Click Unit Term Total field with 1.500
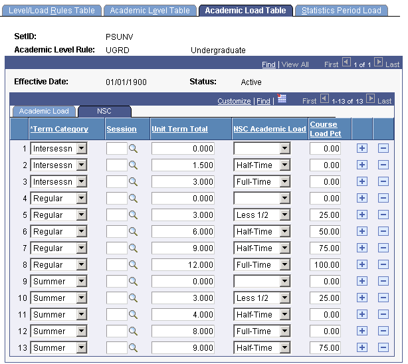This screenshot has height=364, width=408. (183, 165)
